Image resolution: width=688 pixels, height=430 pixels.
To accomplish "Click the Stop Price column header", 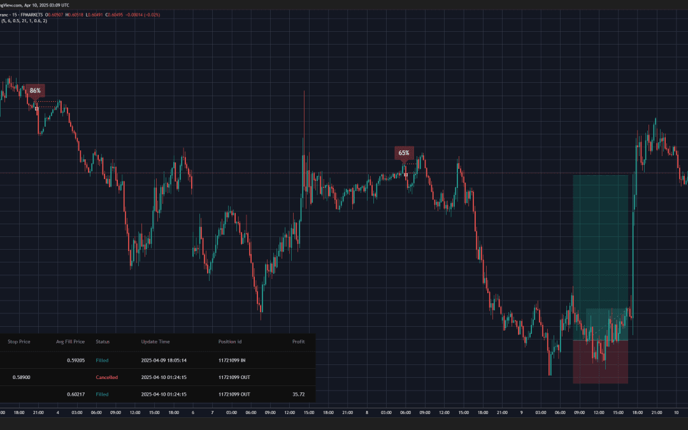I will [x=19, y=341].
